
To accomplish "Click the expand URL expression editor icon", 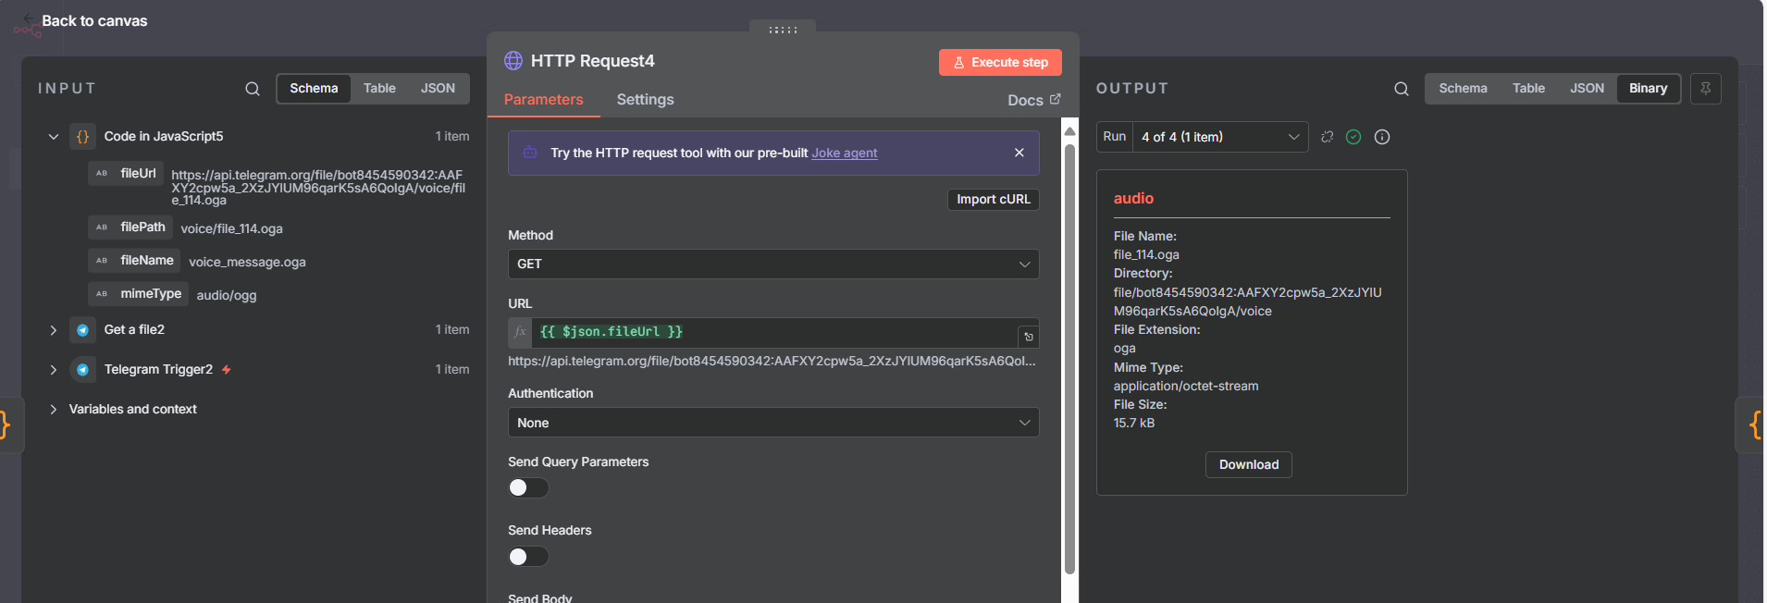I will [1028, 337].
